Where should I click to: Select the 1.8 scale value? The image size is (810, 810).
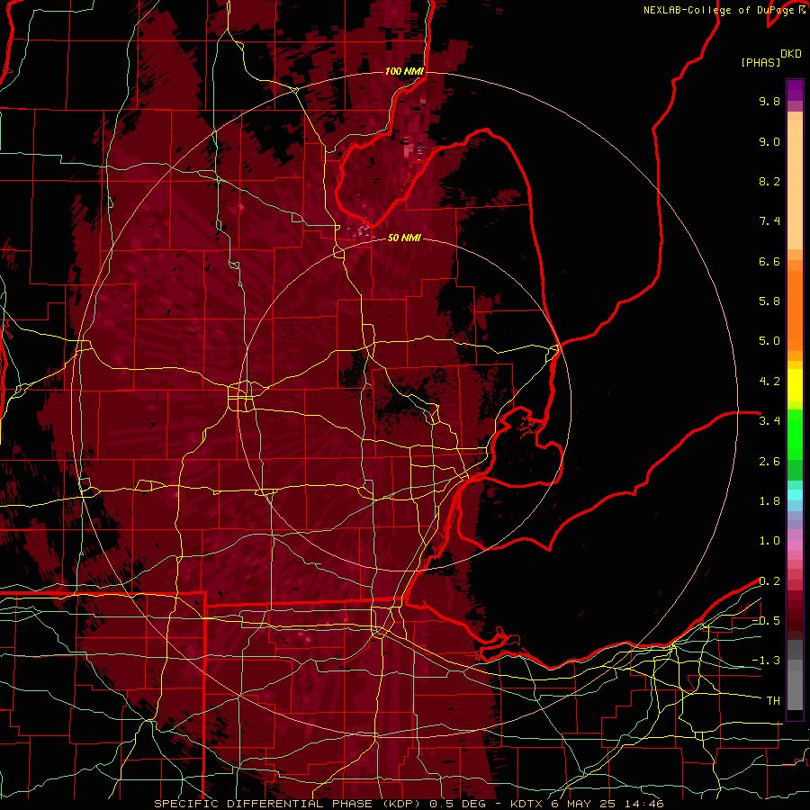(x=769, y=501)
